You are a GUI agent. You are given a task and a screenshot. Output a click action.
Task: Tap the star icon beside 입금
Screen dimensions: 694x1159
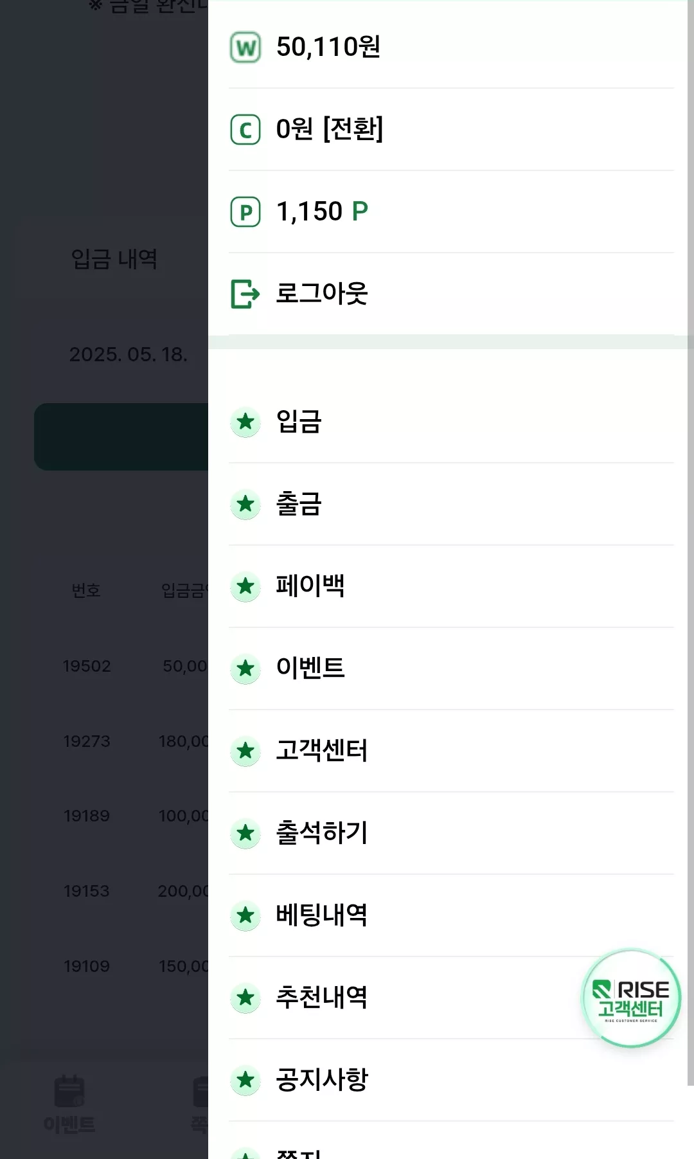pyautogui.click(x=245, y=422)
